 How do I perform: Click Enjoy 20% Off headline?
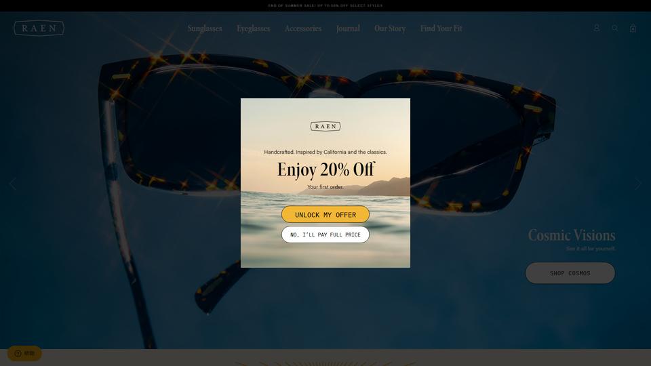point(326,169)
